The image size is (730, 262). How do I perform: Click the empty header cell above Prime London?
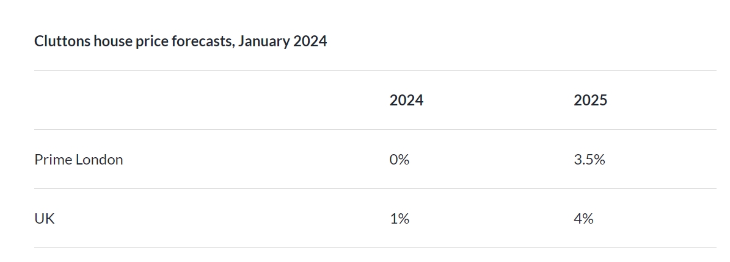[183, 101]
